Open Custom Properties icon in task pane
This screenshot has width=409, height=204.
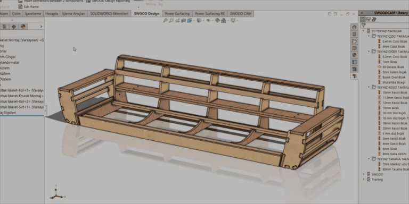pyautogui.click(x=354, y=62)
